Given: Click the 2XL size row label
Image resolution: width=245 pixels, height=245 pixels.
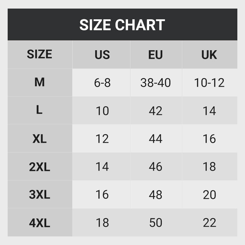Looking at the screenshot, I should coord(40,167).
